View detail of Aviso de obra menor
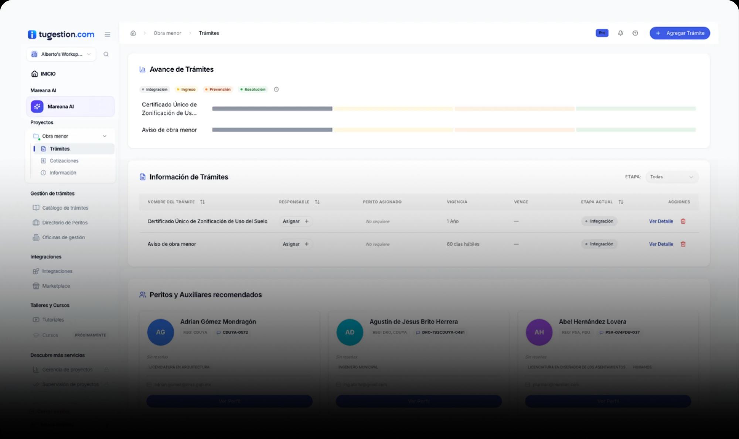 (661, 244)
